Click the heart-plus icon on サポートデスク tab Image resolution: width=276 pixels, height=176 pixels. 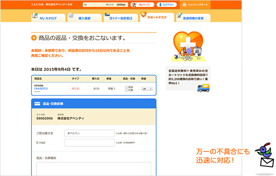pyautogui.click(x=143, y=14)
